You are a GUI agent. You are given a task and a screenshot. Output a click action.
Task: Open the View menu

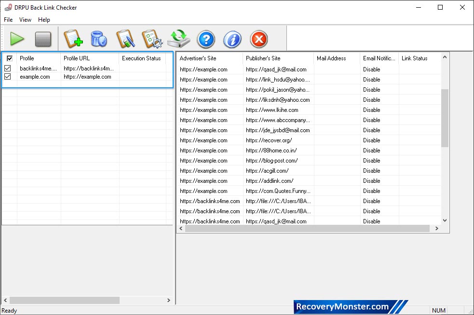pyautogui.click(x=25, y=20)
